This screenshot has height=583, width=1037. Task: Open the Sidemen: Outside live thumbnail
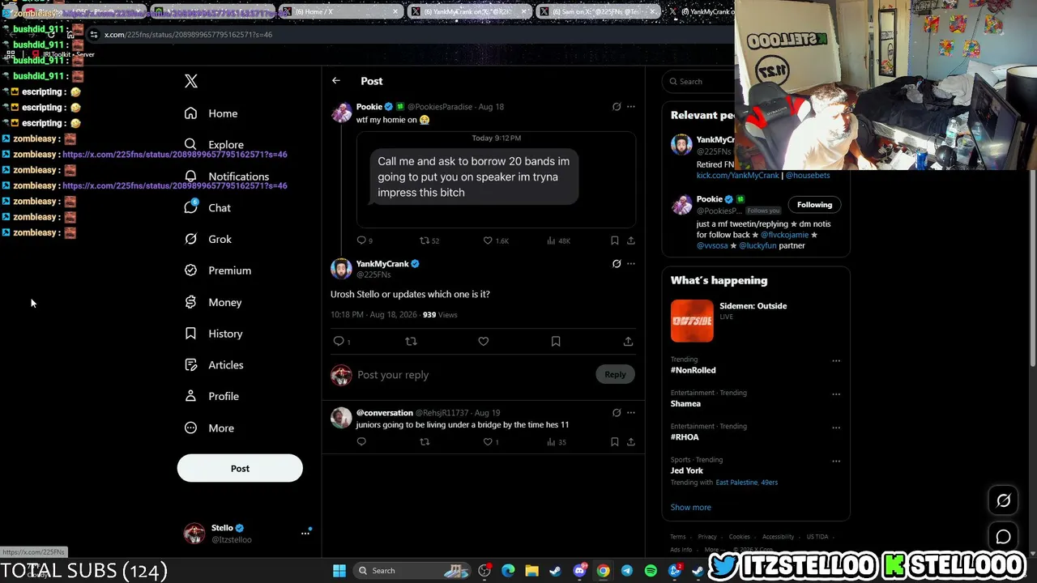(x=692, y=321)
